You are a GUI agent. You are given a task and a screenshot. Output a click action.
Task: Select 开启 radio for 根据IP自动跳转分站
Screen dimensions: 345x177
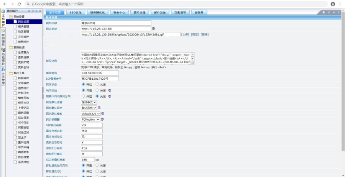click(84, 96)
